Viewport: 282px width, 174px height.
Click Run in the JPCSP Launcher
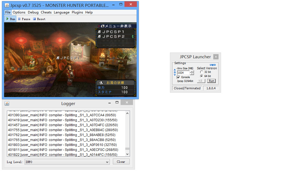(x=211, y=81)
